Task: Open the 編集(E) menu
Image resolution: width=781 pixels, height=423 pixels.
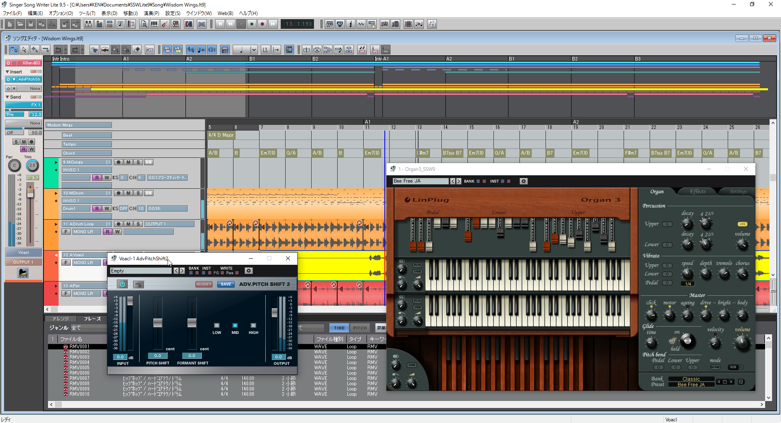Action: pyautogui.click(x=35, y=13)
